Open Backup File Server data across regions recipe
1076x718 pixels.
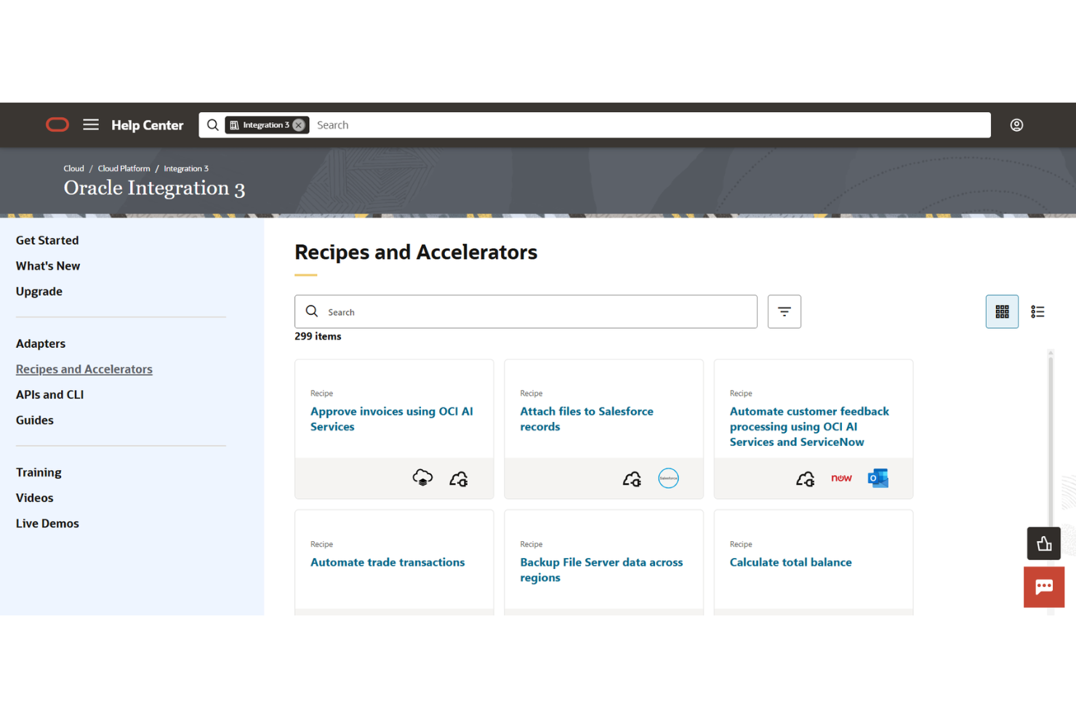(601, 570)
